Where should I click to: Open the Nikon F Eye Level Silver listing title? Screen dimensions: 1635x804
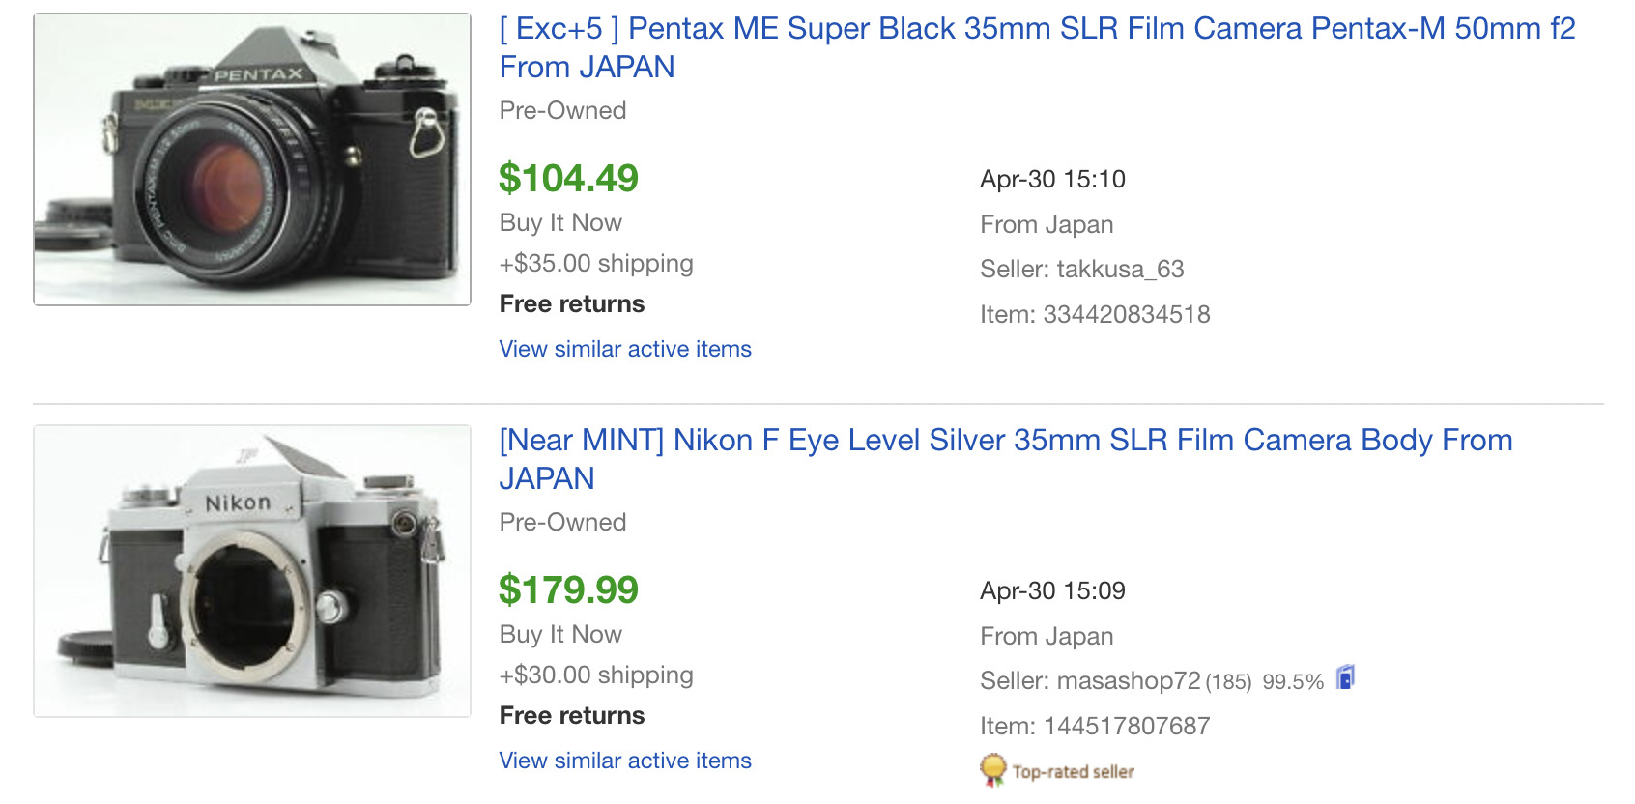click(1006, 459)
